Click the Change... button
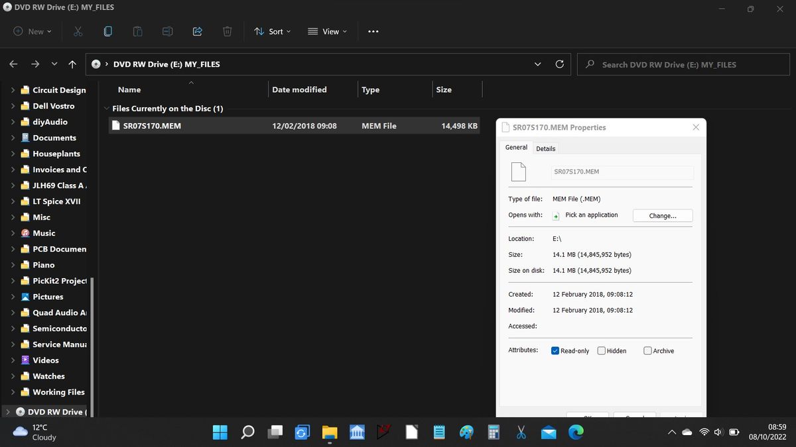The image size is (796, 447). (662, 215)
